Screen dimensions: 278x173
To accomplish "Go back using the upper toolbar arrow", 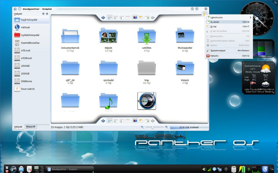I will (103, 18).
